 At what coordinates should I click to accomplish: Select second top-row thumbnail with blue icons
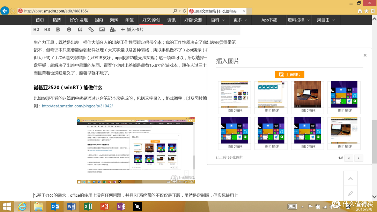271,94
